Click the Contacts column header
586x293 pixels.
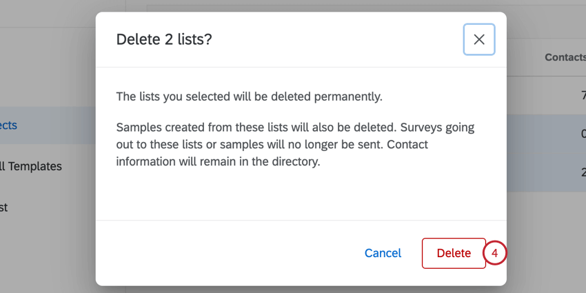click(x=564, y=57)
